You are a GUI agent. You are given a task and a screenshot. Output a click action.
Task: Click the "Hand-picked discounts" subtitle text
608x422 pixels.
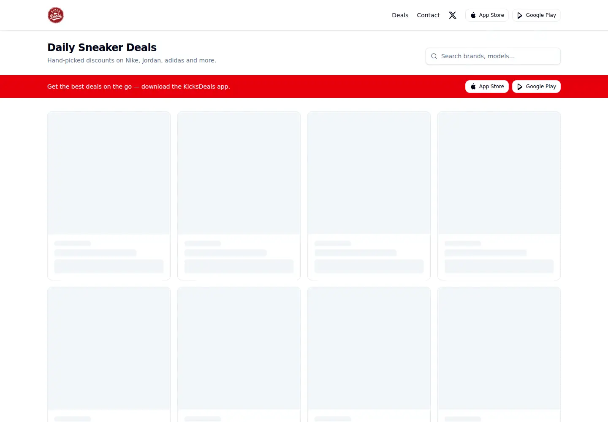click(132, 60)
